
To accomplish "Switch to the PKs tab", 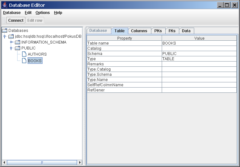I will tap(158, 31).
